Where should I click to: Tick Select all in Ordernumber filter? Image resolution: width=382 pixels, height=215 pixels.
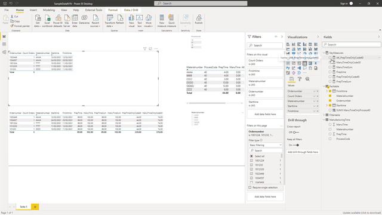[x=251, y=156]
